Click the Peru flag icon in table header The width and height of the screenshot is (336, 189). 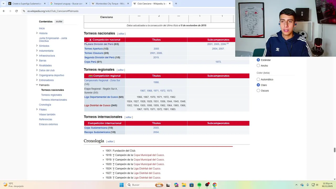coord(90,40)
